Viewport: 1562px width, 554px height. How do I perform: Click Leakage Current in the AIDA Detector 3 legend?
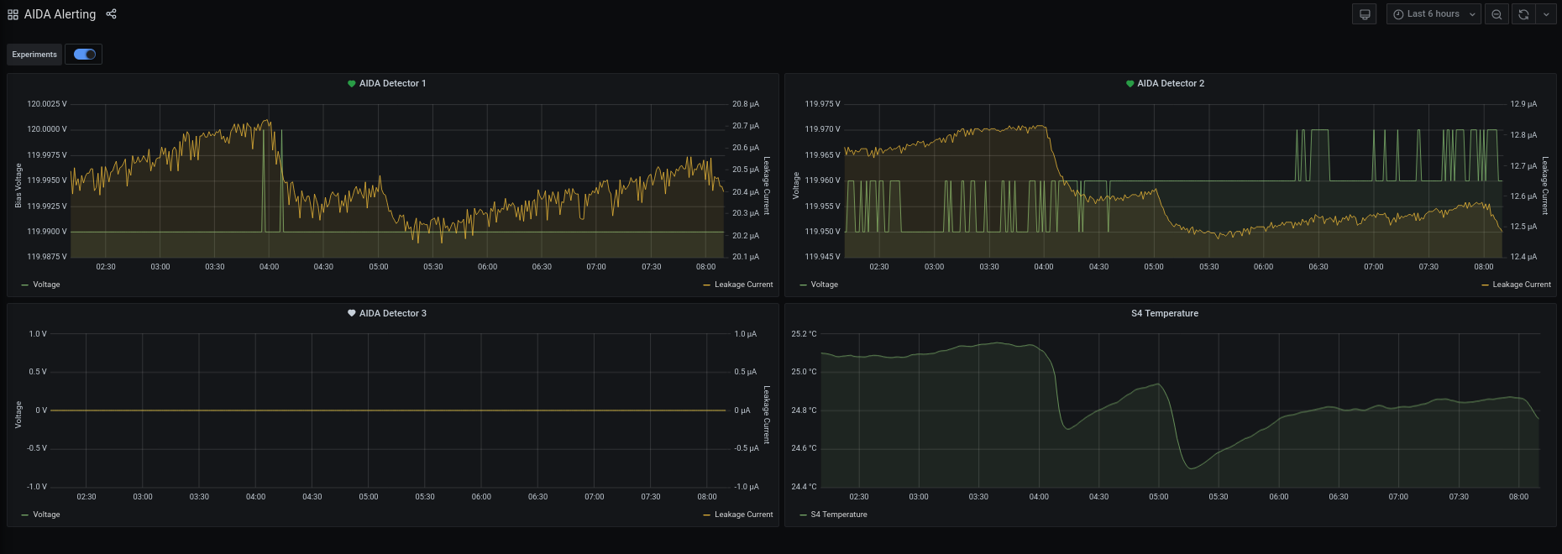743,515
